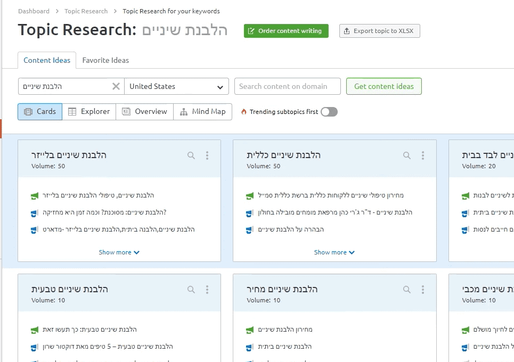Image resolution: width=514 pixels, height=362 pixels.
Task: Select the Cards view
Action: pos(40,112)
